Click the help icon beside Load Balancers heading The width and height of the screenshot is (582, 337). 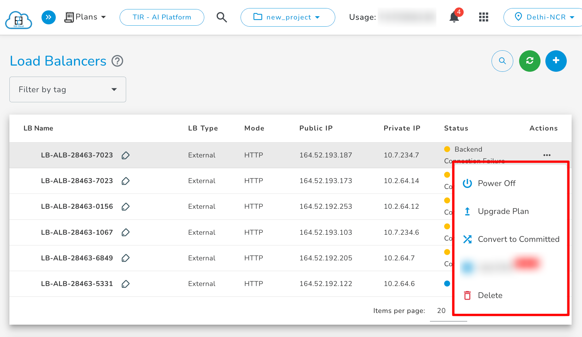(117, 61)
